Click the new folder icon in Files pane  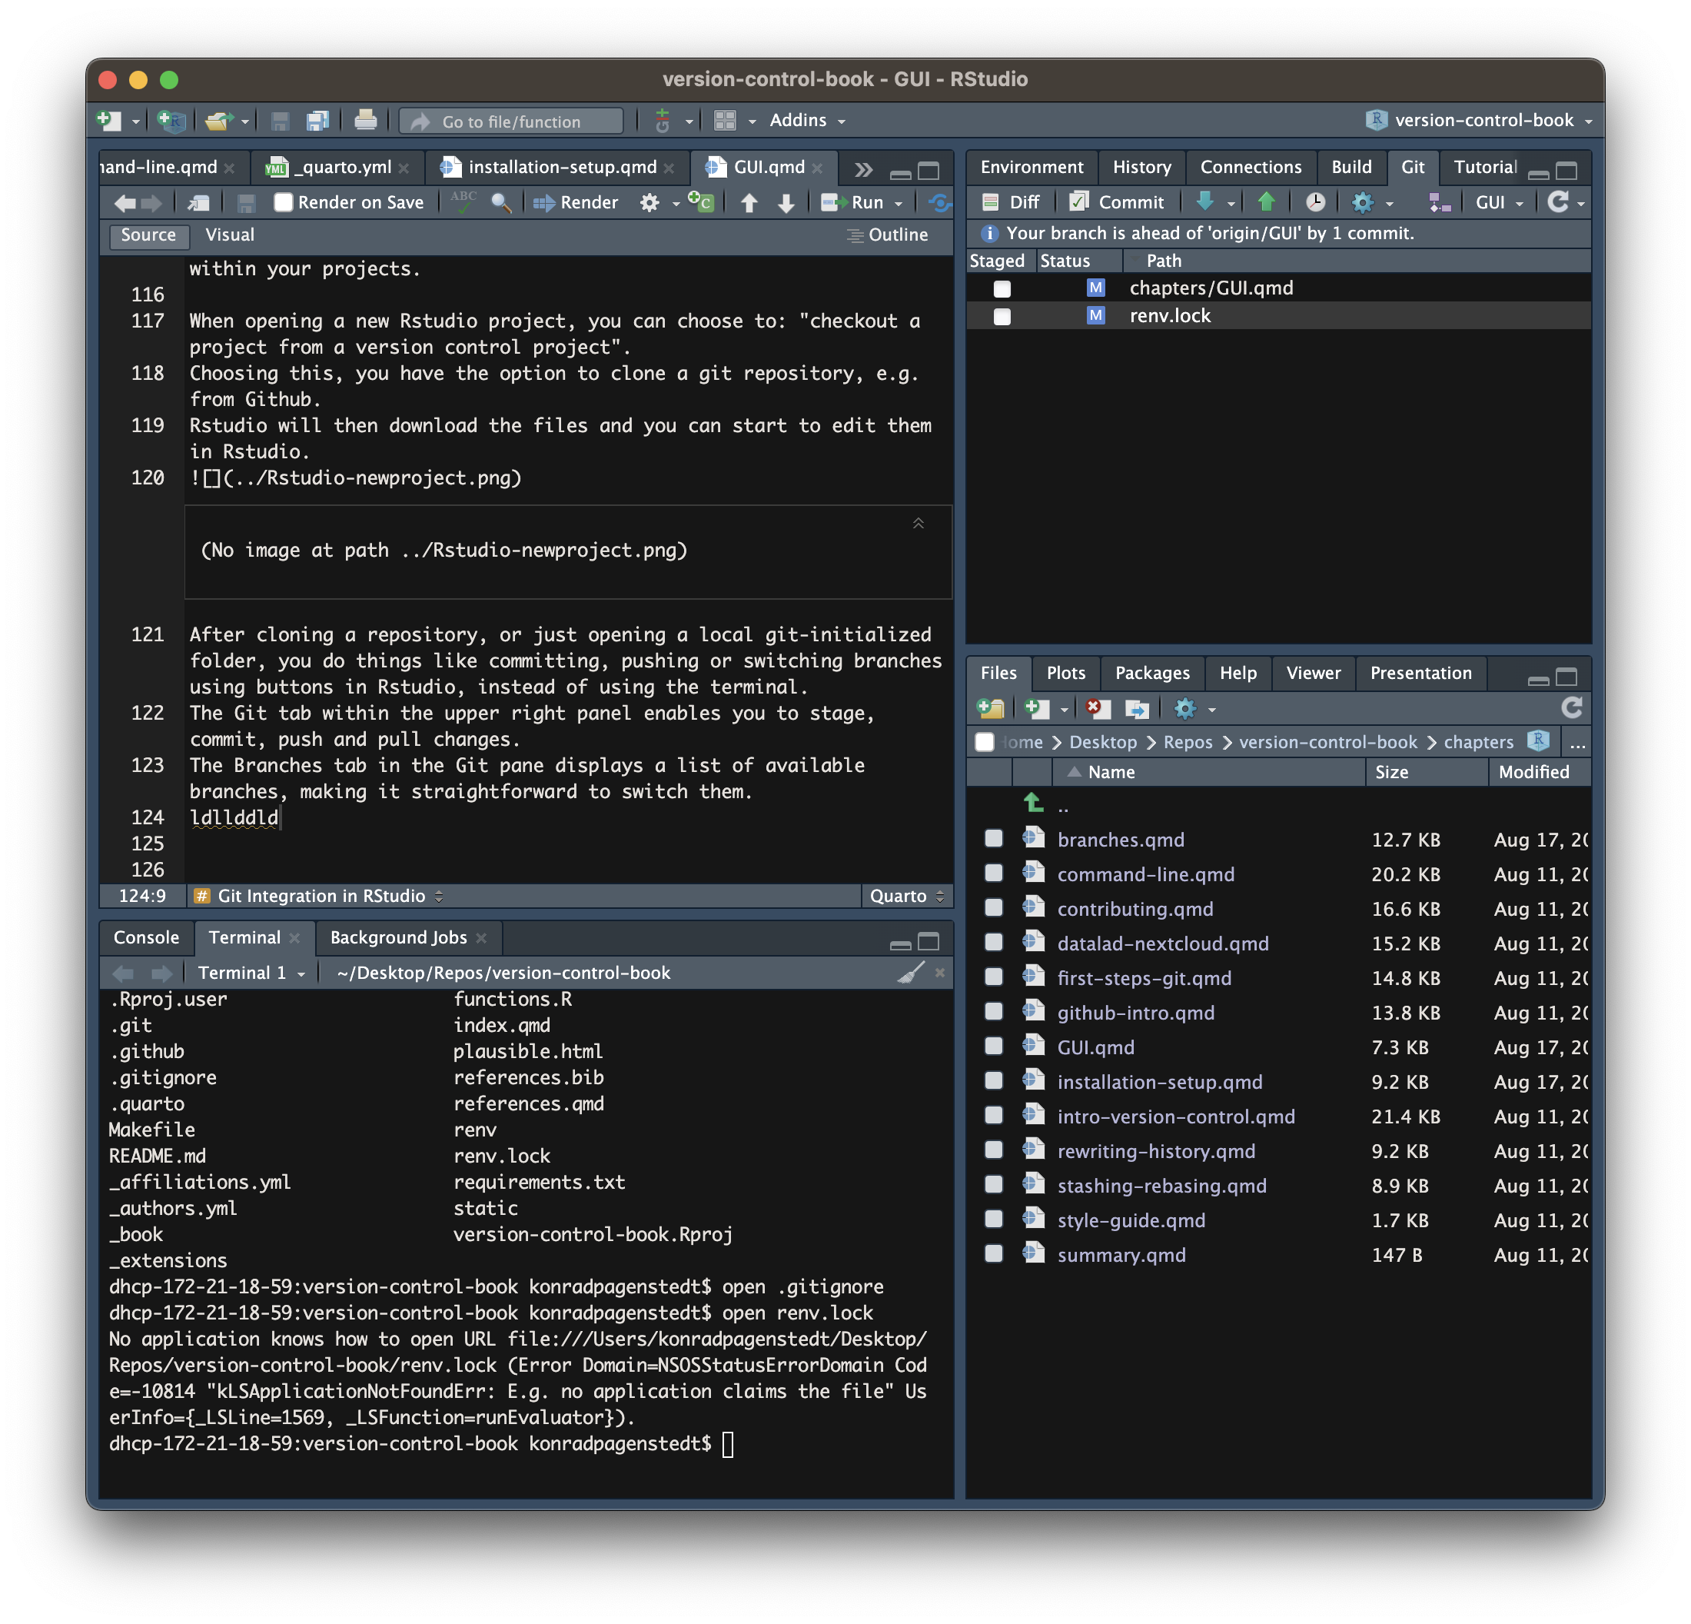(991, 708)
